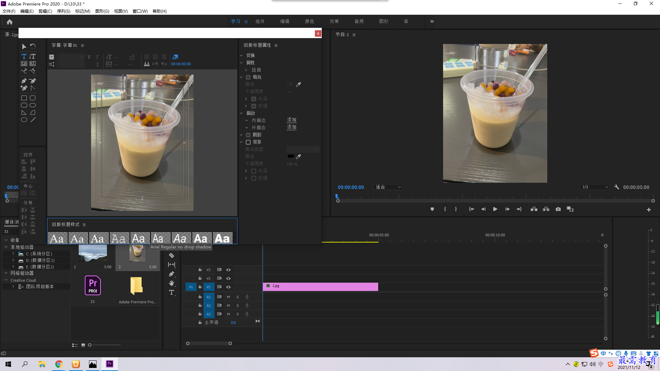Viewport: 660px width, 371px height.
Task: Select the horizontal Type tool in title tools
Action: (24, 56)
